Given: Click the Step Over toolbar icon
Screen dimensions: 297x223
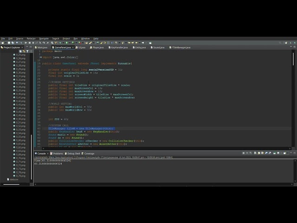Looking at the screenshot, I should pyautogui.click(x=44, y=43).
